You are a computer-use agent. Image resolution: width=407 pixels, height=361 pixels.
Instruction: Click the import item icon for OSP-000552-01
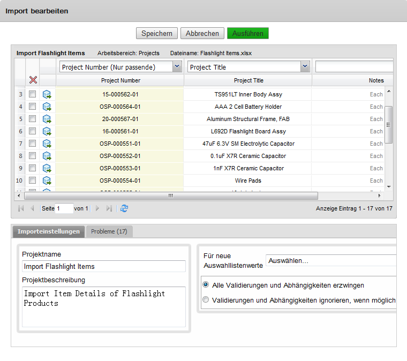coord(47,156)
